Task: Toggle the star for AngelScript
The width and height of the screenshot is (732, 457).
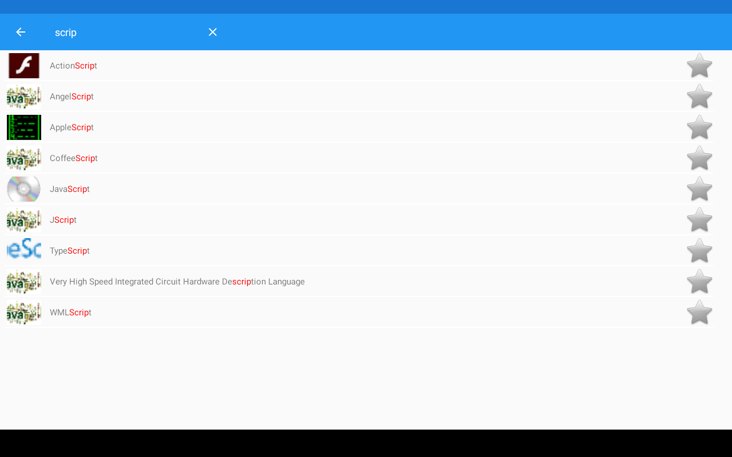Action: point(699,97)
